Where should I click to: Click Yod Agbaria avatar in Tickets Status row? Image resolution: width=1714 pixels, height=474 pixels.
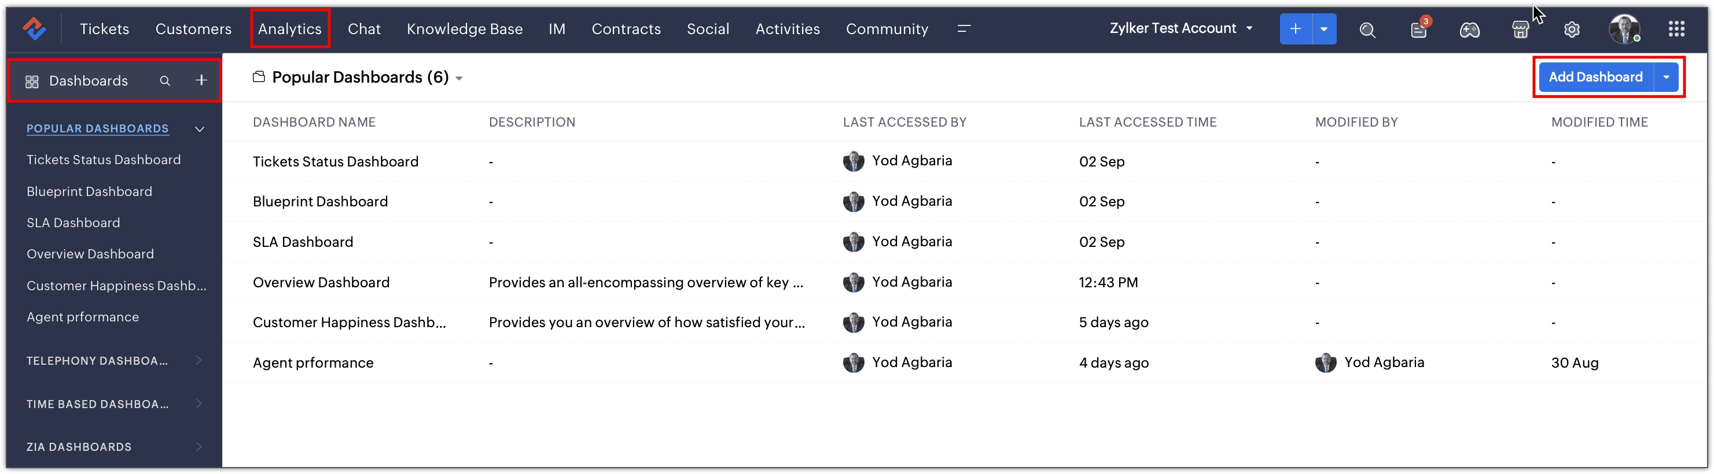(854, 161)
